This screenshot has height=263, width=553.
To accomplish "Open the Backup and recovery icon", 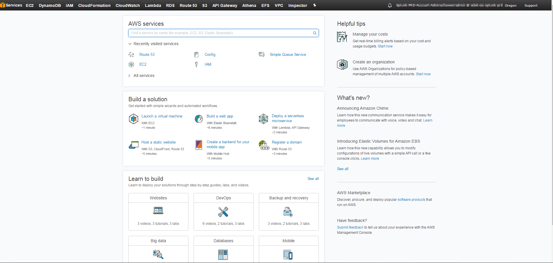I will (x=288, y=212).
